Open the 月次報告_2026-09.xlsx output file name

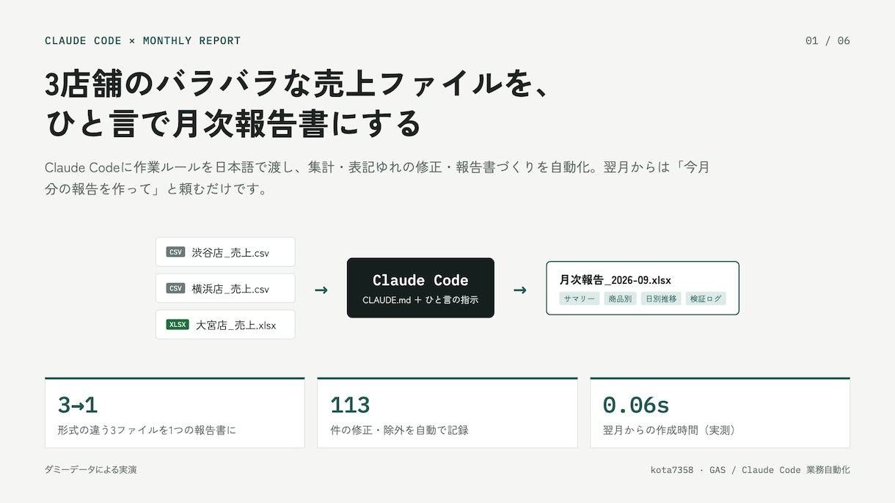coord(615,279)
